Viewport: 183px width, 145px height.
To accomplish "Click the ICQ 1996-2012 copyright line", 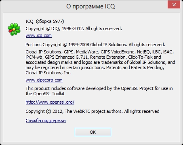I will [74, 29].
